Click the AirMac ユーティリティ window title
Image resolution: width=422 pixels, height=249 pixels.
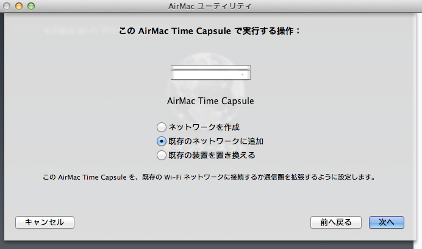pyautogui.click(x=210, y=6)
